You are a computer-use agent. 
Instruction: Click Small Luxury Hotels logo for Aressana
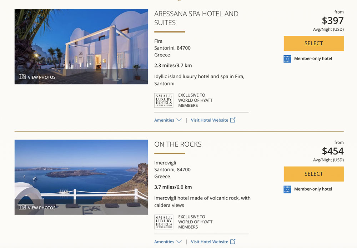pos(164,100)
